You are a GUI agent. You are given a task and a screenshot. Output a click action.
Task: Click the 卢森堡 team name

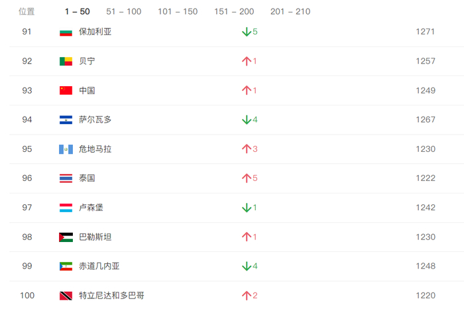coord(91,208)
